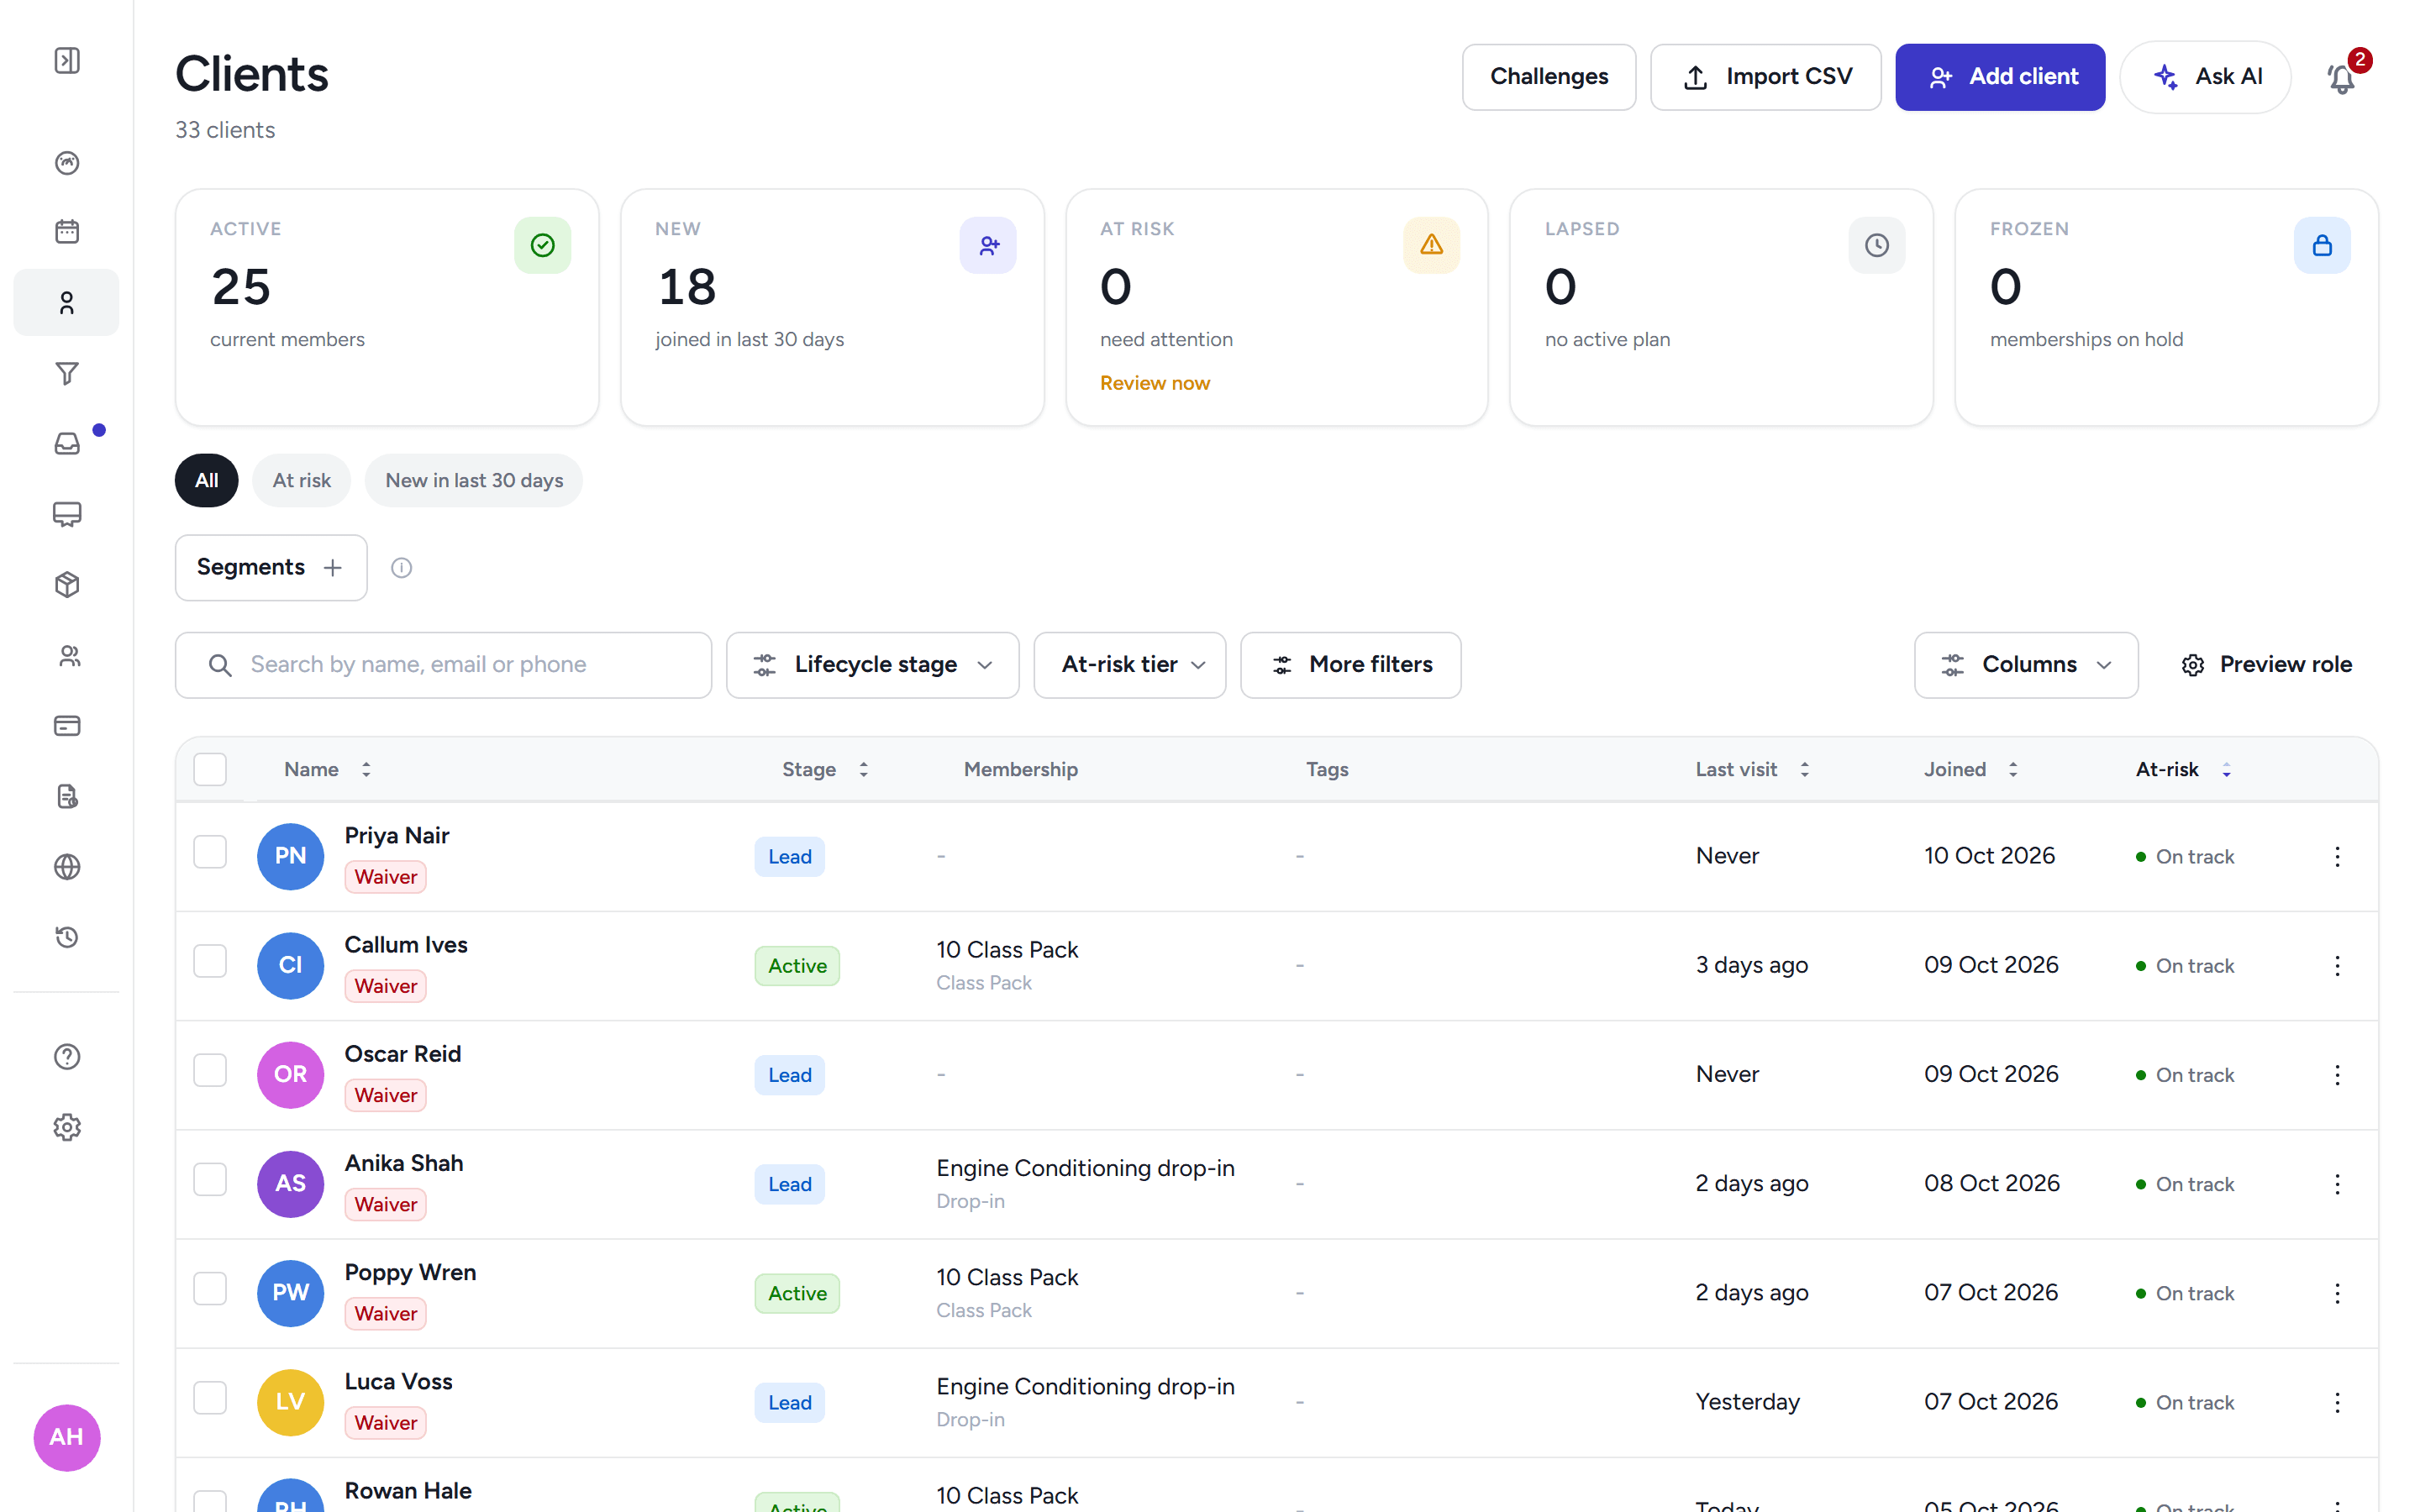Image resolution: width=2420 pixels, height=1512 pixels.
Task: Open the help question mark icon
Action: [67, 1056]
